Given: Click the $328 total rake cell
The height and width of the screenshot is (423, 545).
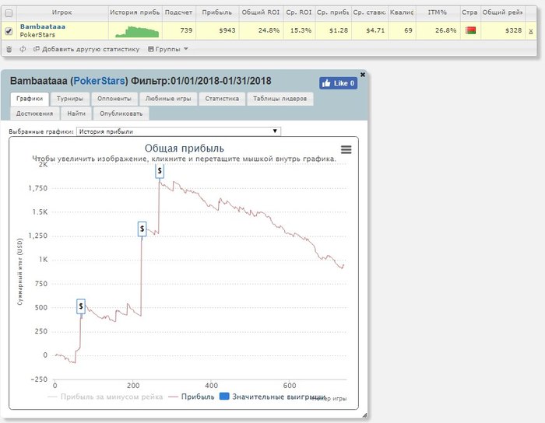Looking at the screenshot, I should [503, 30].
